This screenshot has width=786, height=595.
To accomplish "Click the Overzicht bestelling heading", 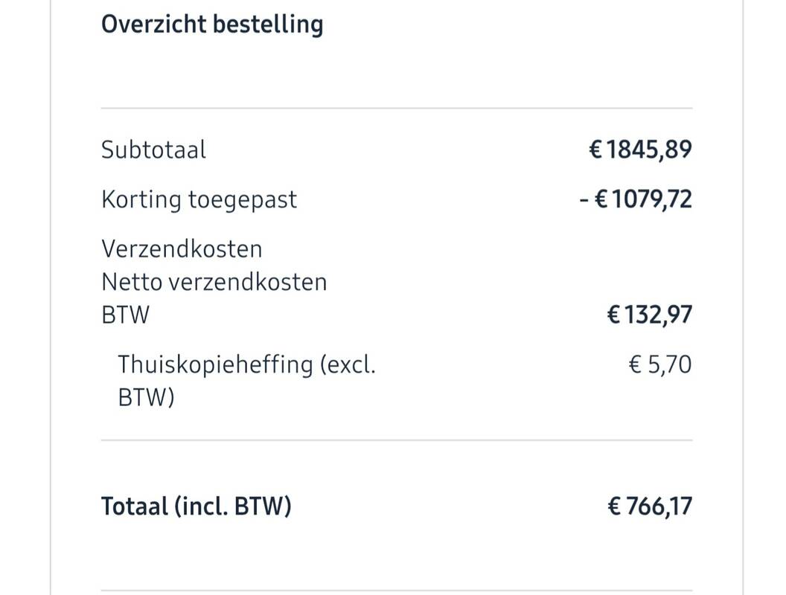I will point(212,24).
